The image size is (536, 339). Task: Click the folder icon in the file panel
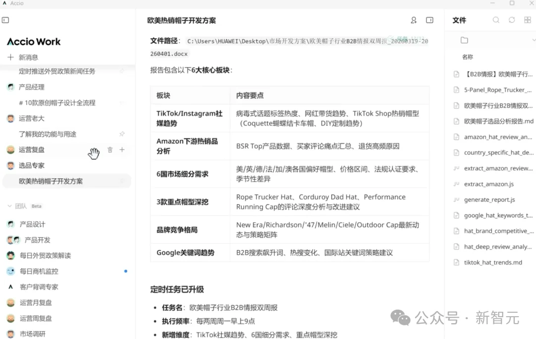point(465,40)
